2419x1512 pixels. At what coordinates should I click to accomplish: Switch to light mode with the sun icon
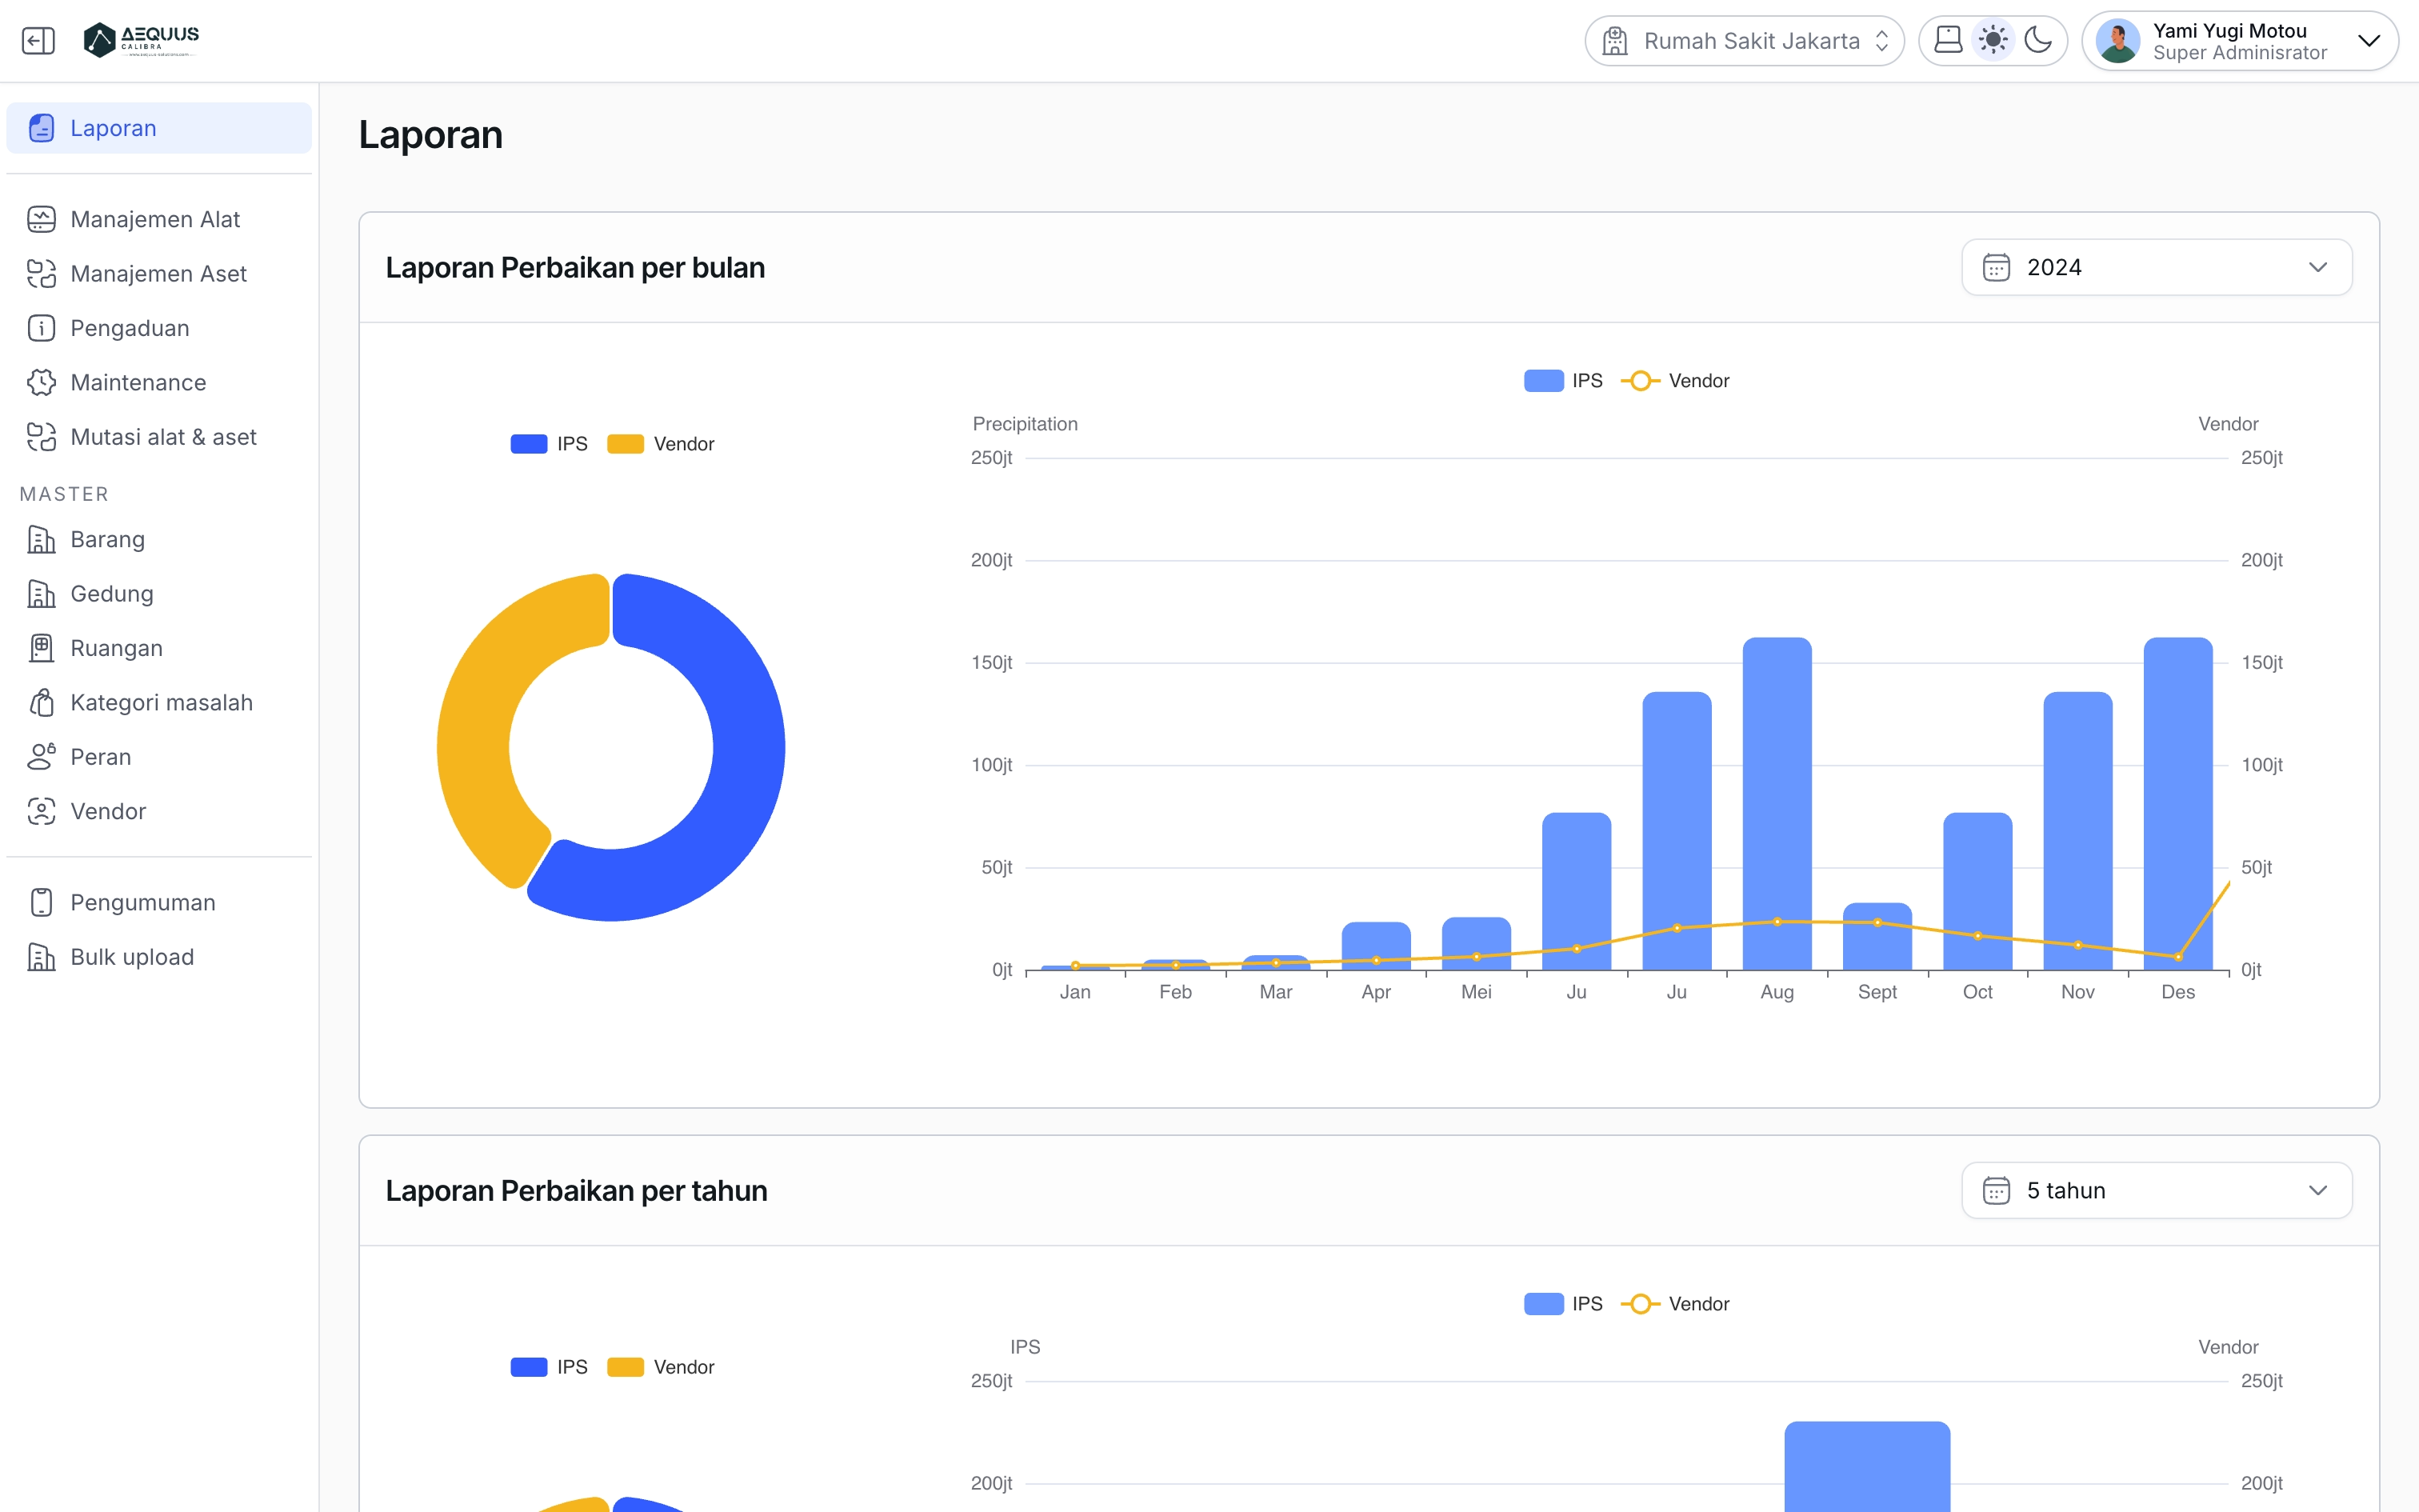point(1993,40)
